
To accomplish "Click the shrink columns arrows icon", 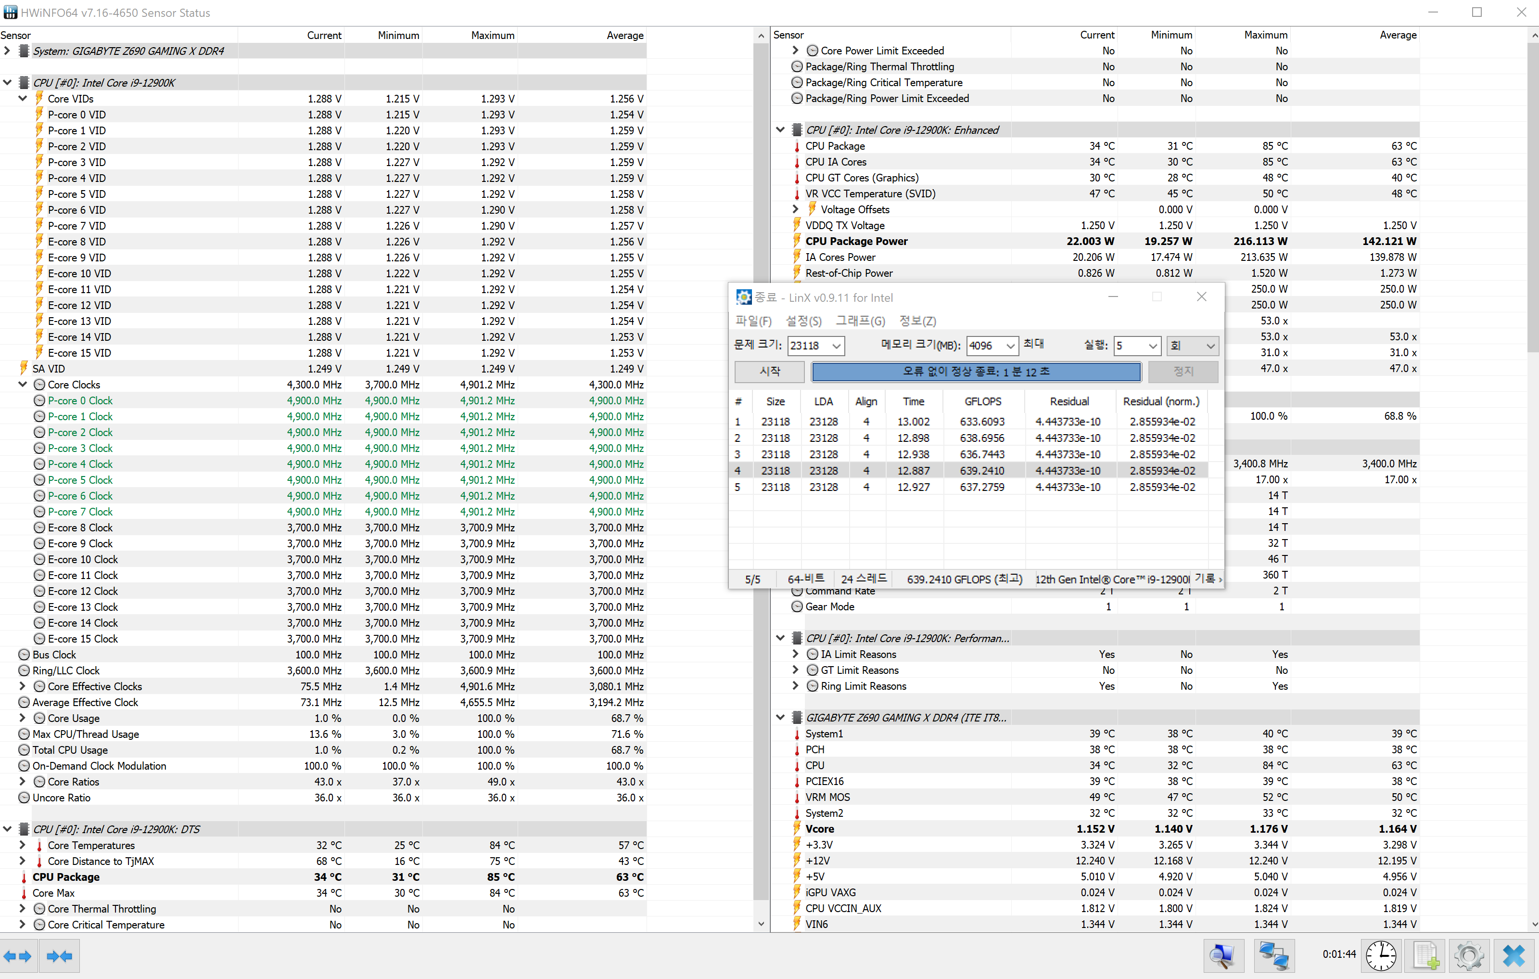I will point(60,956).
